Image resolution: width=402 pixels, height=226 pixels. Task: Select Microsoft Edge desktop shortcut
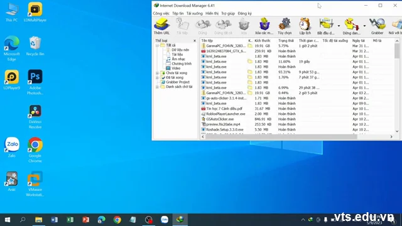pyautogui.click(x=11, y=48)
